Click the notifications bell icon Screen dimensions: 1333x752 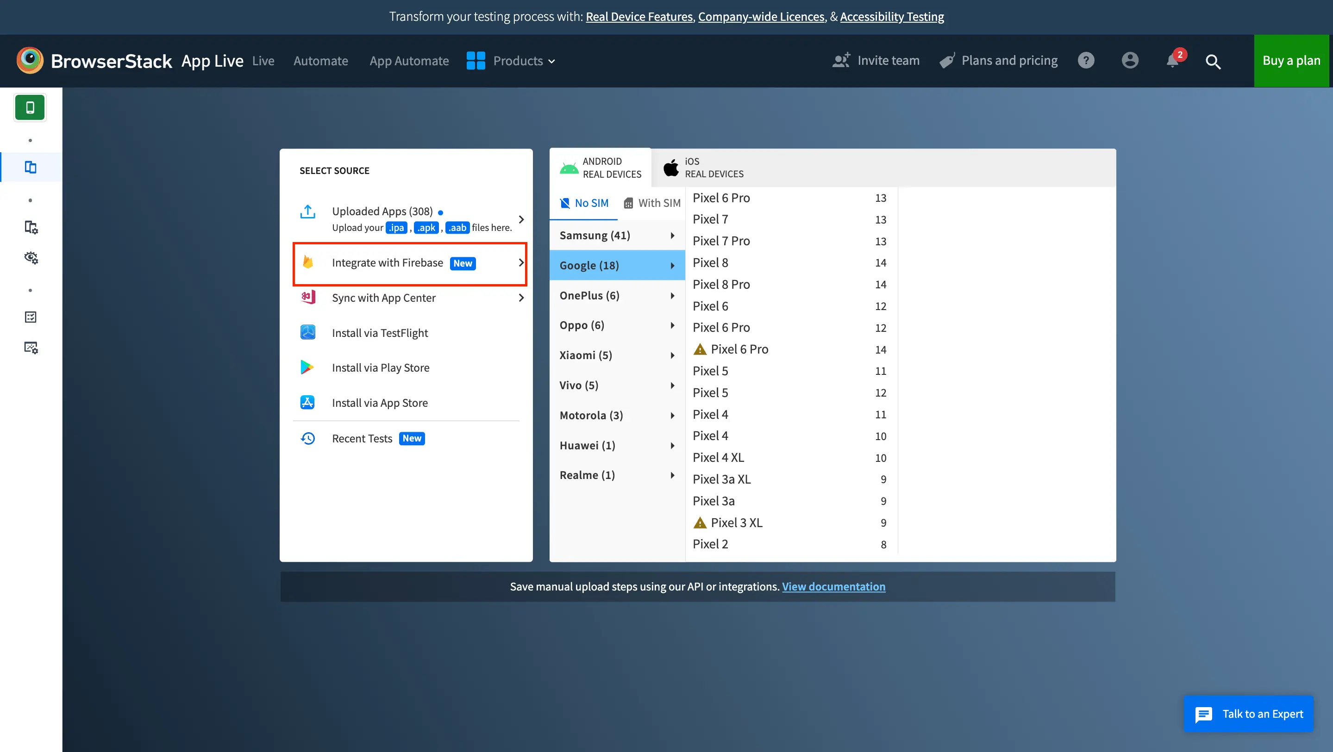tap(1172, 61)
